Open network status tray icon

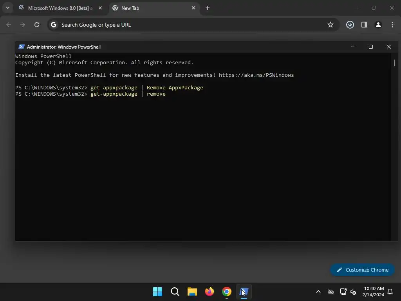pyautogui.click(x=343, y=292)
